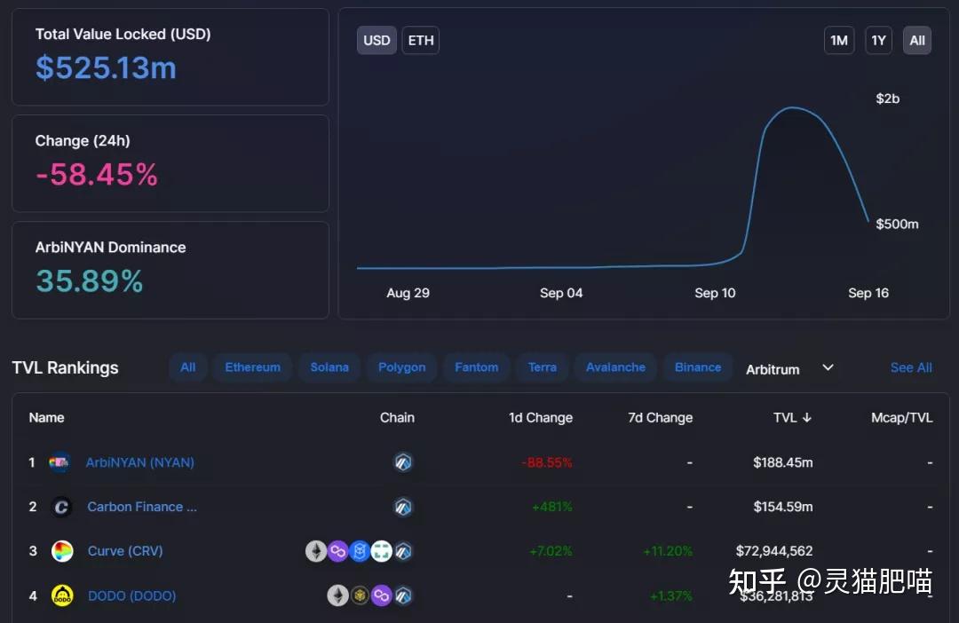Set chart range to 1M
The height and width of the screenshot is (623, 959).
click(839, 40)
